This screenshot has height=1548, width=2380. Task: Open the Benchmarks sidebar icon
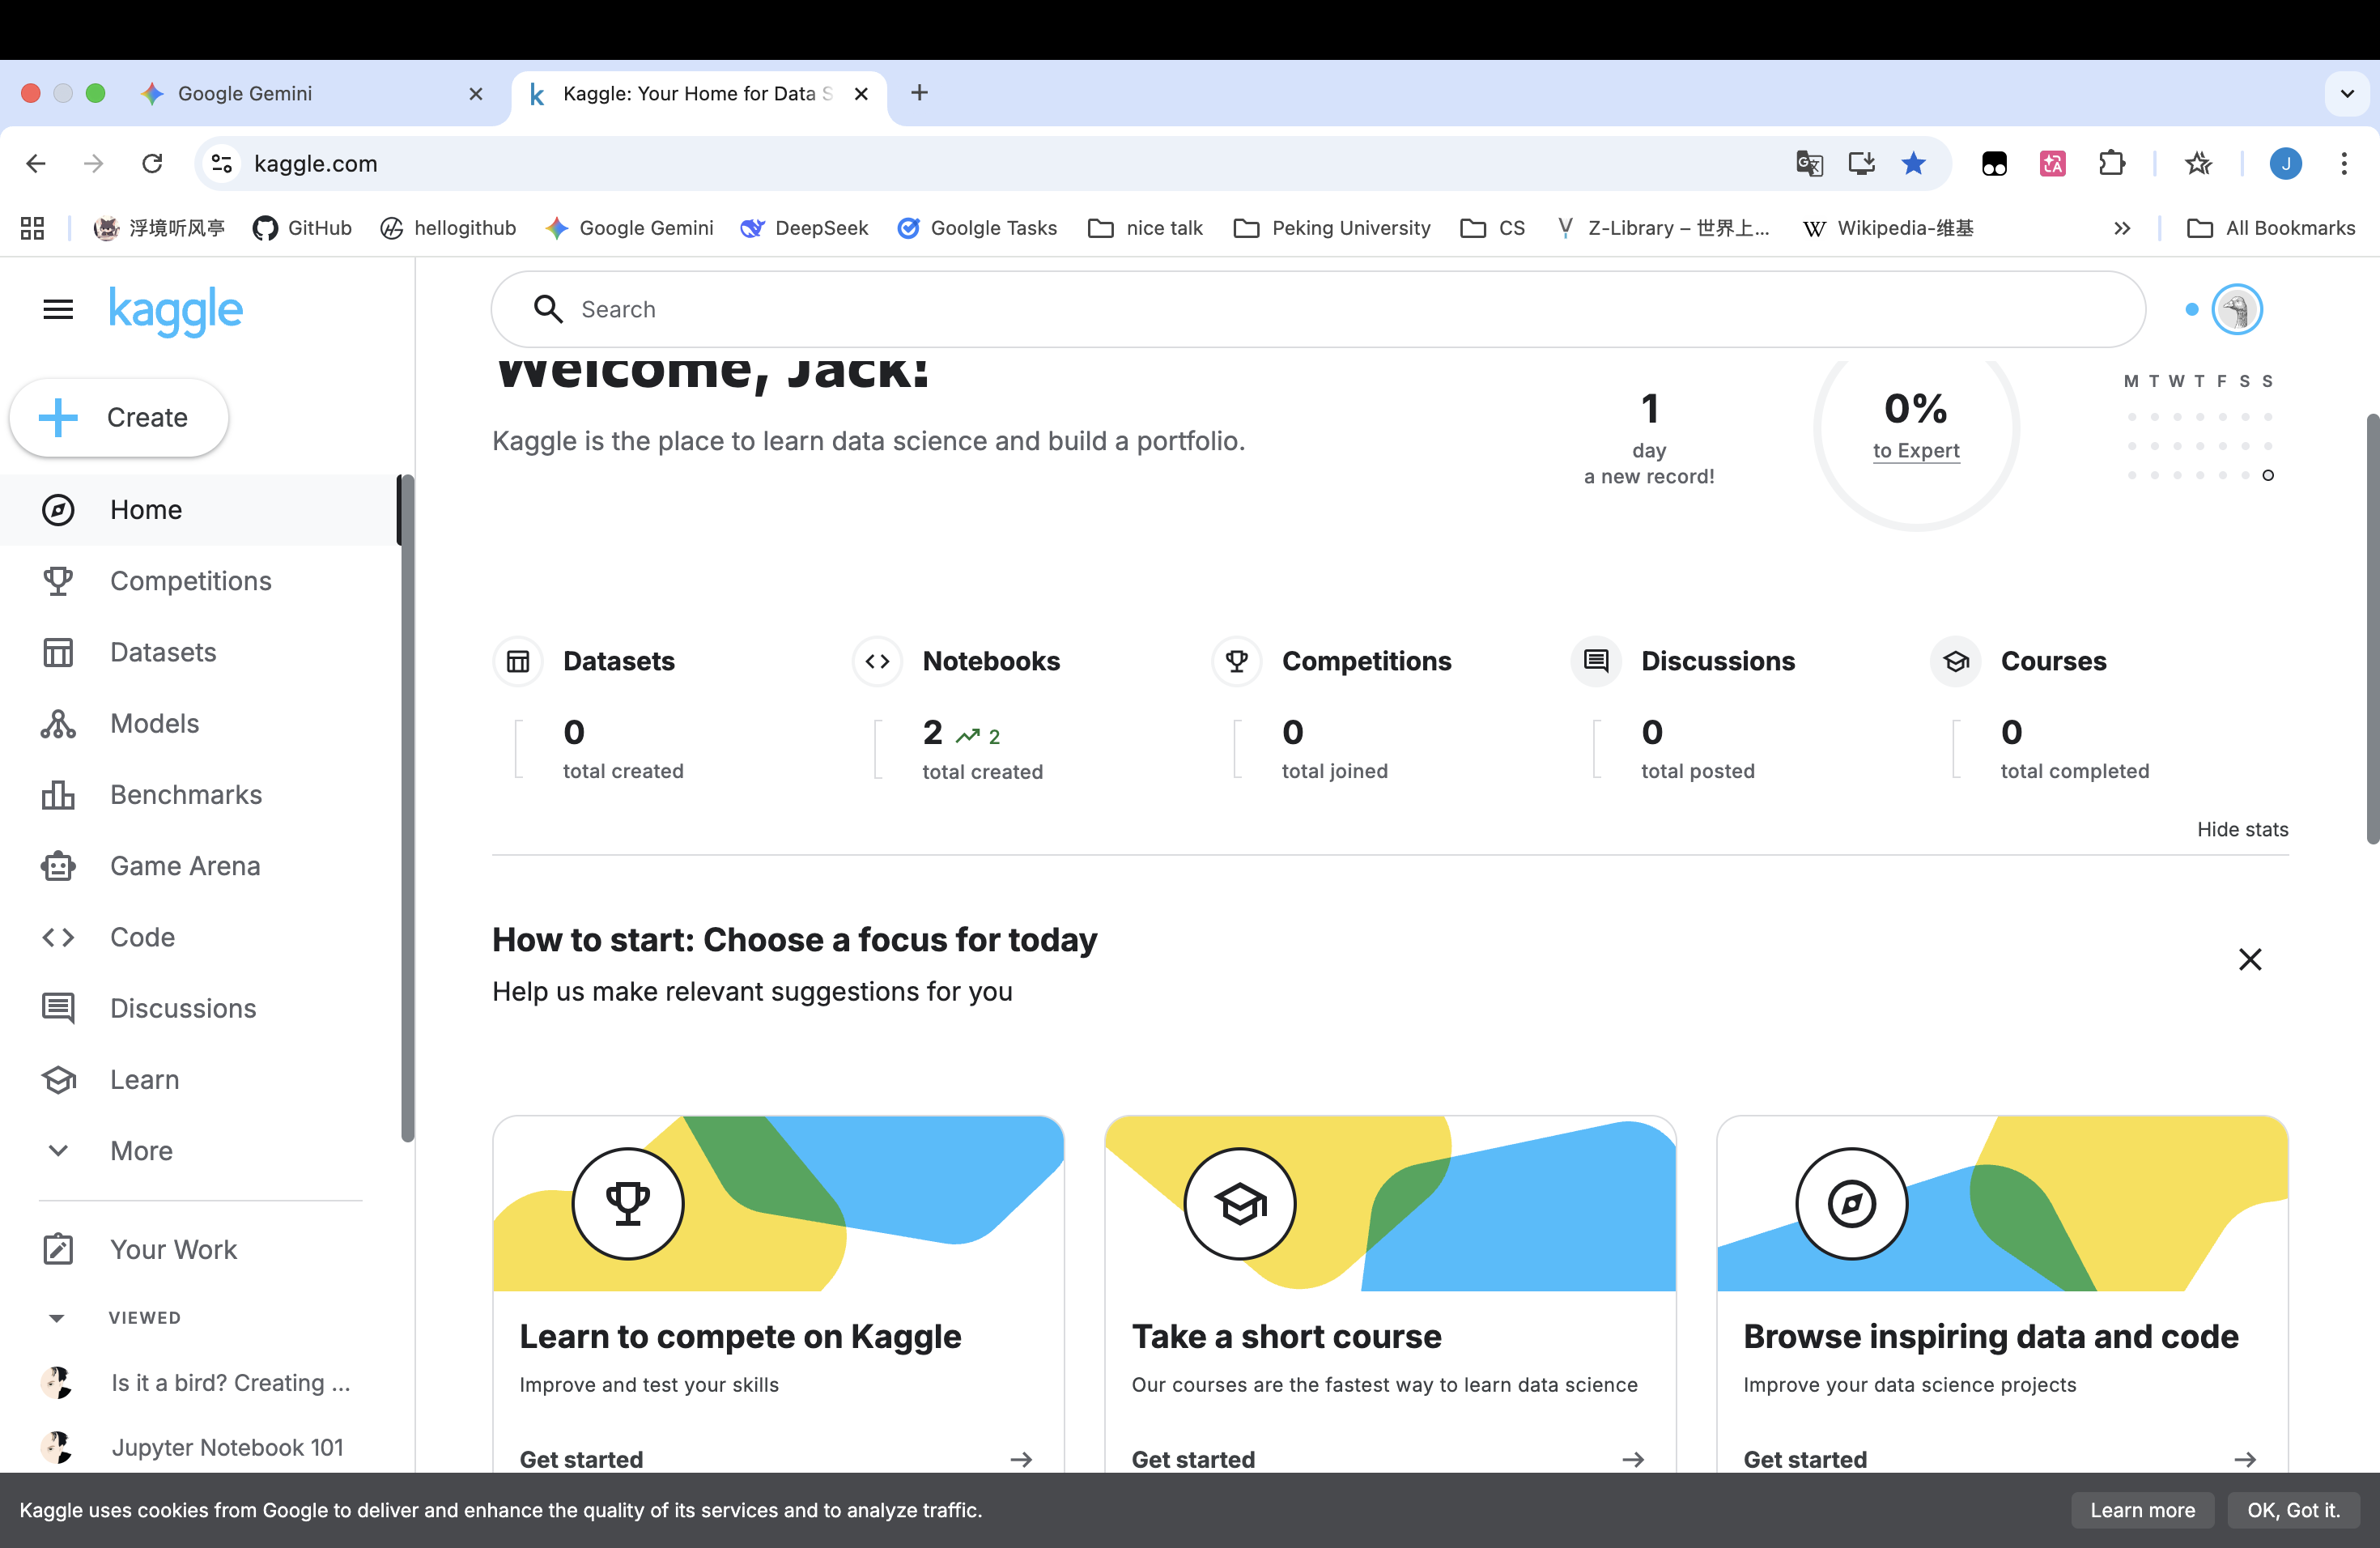58,795
